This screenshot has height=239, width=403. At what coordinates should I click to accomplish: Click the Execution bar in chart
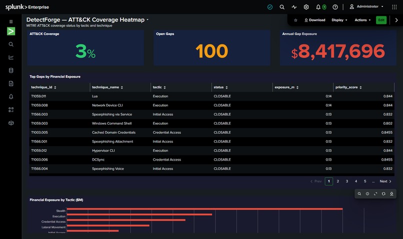click(x=139, y=215)
